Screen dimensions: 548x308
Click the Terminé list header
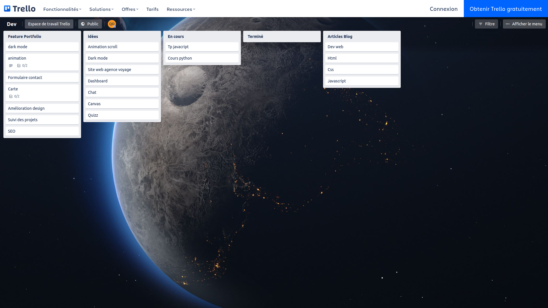282,37
